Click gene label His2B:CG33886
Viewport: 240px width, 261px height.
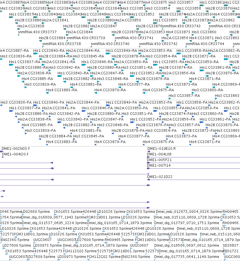click(x=28, y=20)
